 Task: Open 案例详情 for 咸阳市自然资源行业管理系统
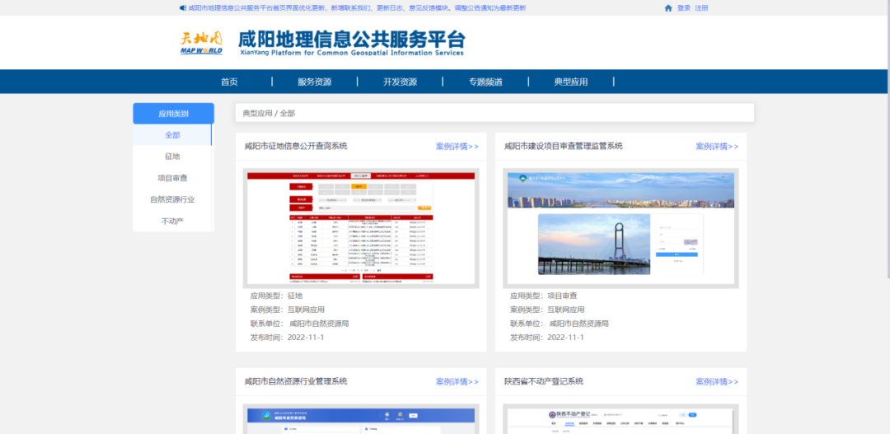coord(457,382)
